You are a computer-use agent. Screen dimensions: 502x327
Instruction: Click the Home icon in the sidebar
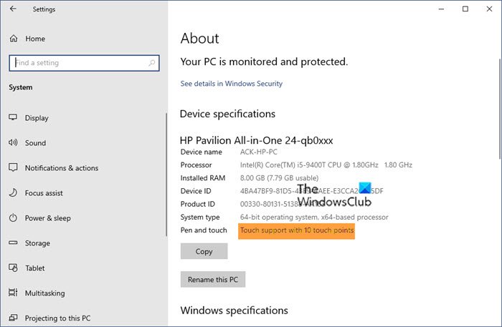click(13, 38)
